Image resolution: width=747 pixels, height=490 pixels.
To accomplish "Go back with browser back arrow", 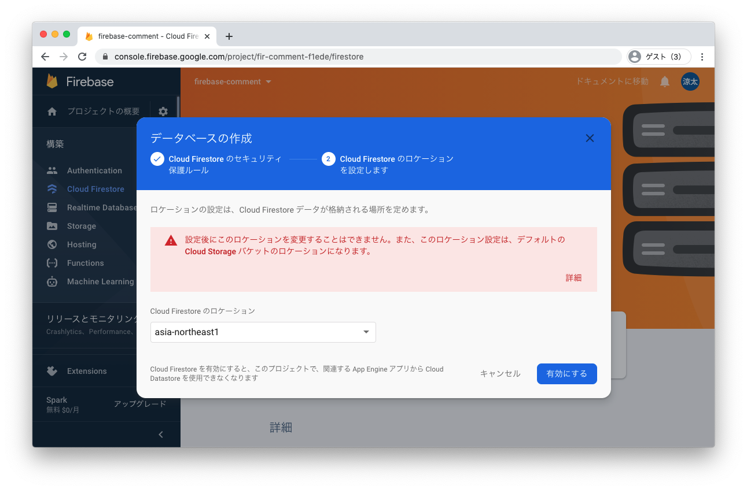I will [x=45, y=57].
